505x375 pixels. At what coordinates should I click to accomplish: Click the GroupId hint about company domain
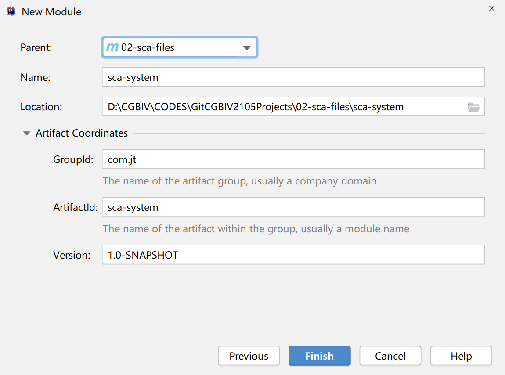coord(239,181)
